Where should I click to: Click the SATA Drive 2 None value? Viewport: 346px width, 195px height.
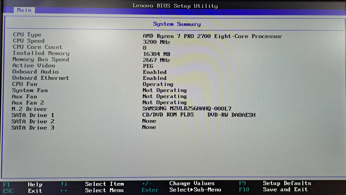click(x=149, y=121)
